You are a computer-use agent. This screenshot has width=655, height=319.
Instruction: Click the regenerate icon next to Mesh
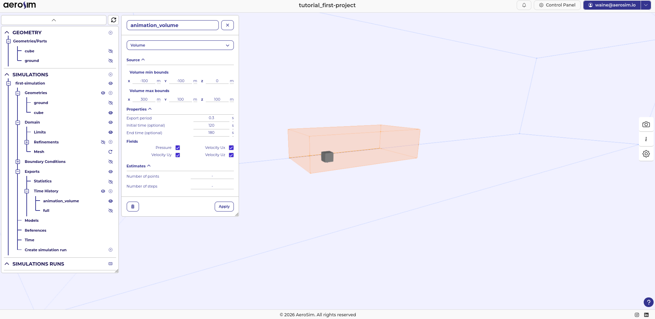110,152
